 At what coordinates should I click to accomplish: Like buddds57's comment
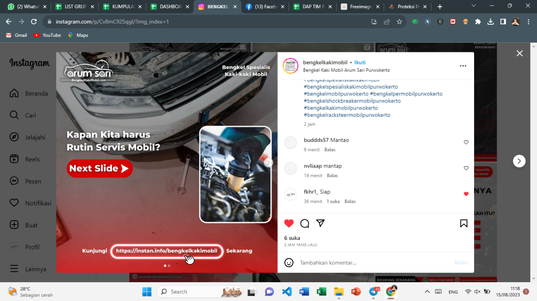(466, 142)
